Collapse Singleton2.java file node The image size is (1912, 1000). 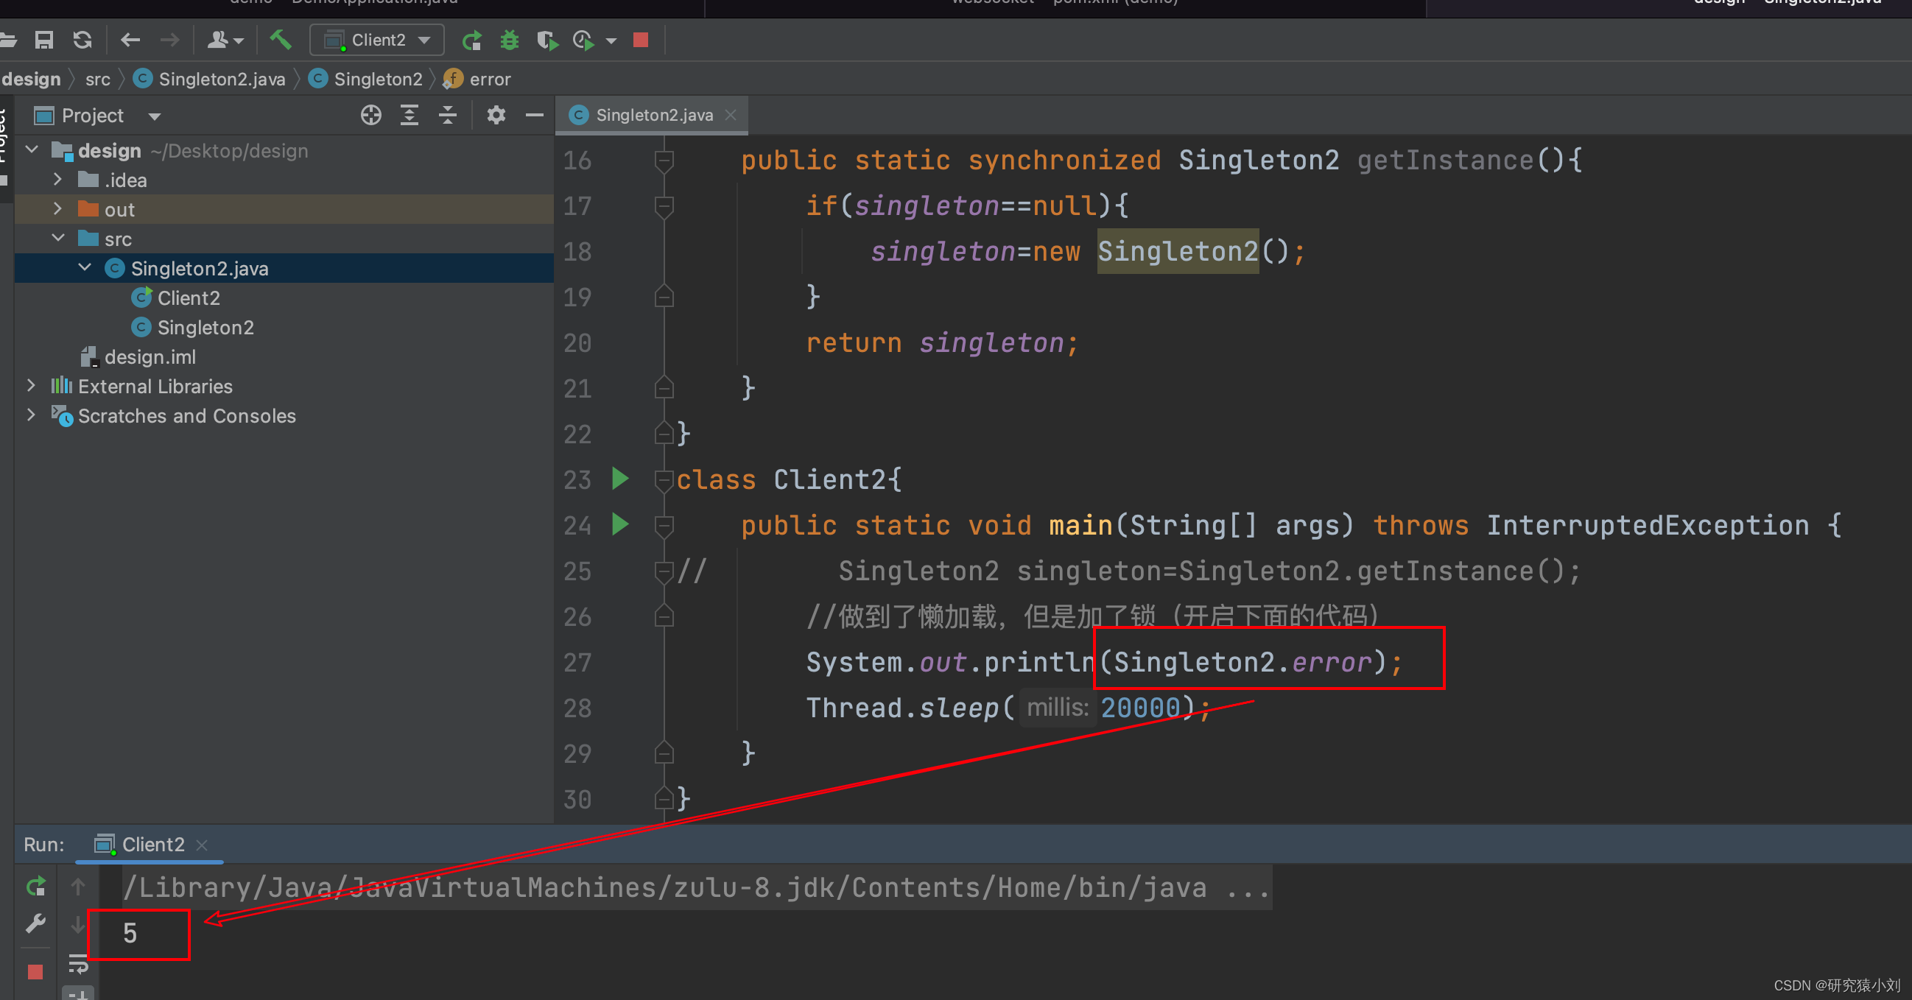tap(85, 268)
